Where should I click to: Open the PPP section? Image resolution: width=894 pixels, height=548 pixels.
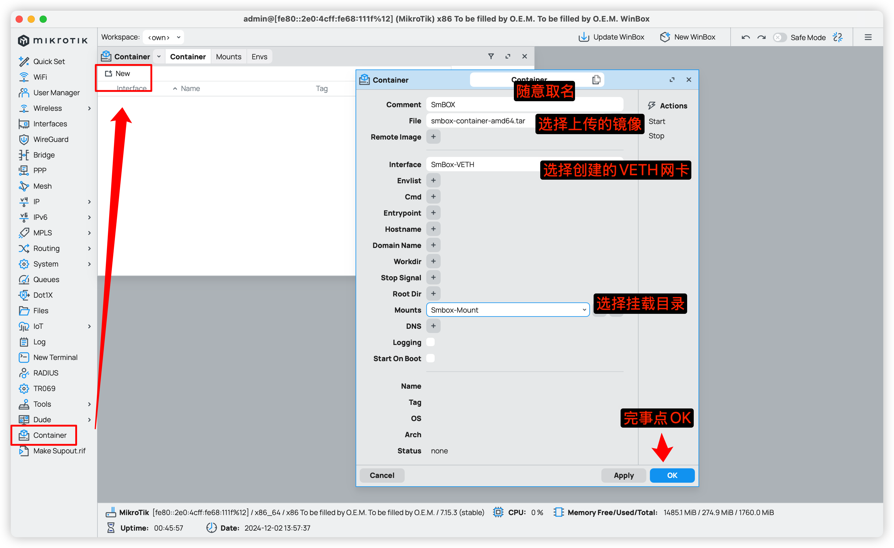[x=40, y=171]
